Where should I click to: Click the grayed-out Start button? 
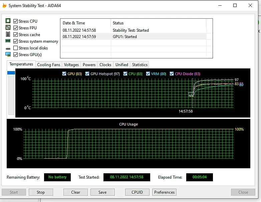coord(14,192)
